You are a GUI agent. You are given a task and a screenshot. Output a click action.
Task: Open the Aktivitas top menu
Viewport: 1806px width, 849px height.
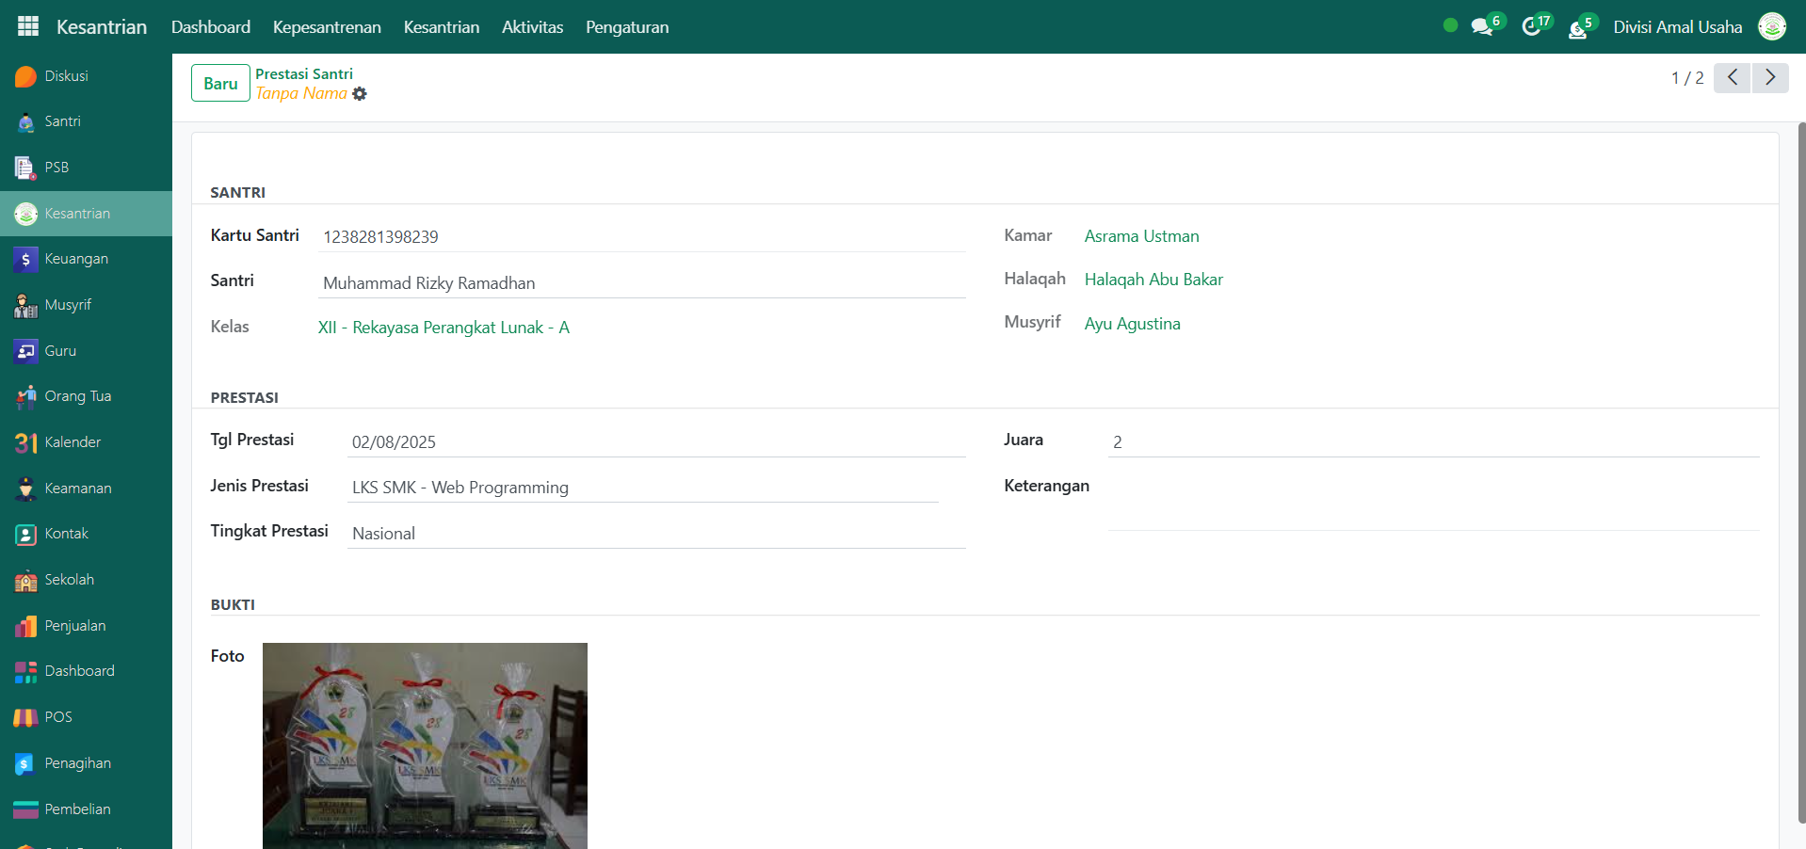(532, 27)
